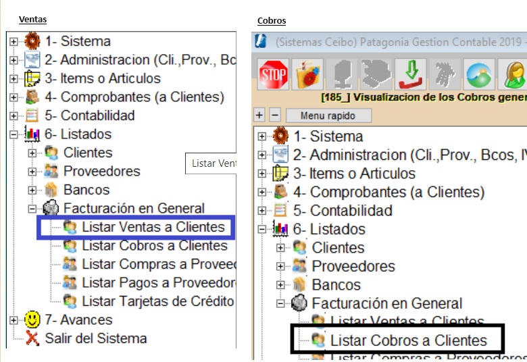
Task: Click the green download arrow toolbar icon
Action: 410,74
